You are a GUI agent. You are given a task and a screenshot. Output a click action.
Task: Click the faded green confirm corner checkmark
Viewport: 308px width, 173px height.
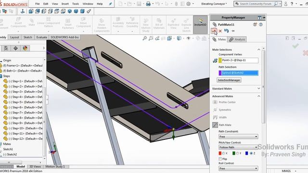pyautogui.click(x=295, y=46)
